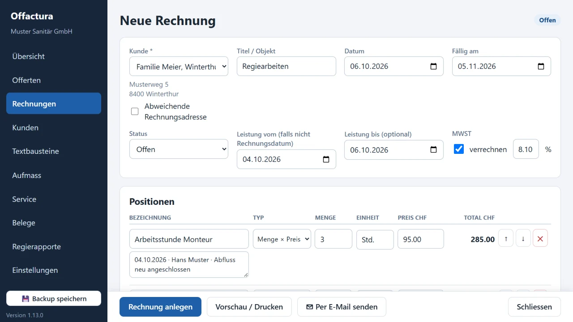Open Offerten section
The width and height of the screenshot is (573, 322).
tap(54, 80)
